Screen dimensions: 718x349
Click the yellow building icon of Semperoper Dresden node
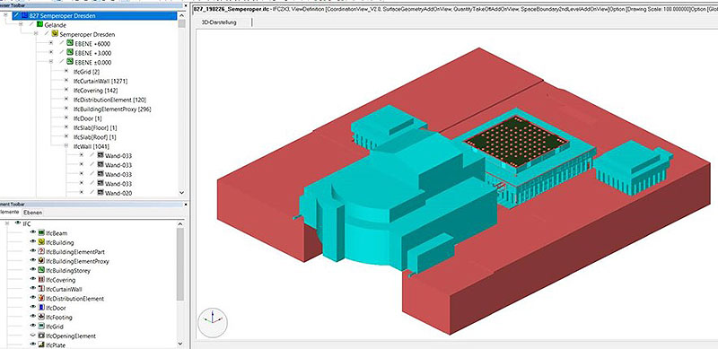tap(55, 34)
